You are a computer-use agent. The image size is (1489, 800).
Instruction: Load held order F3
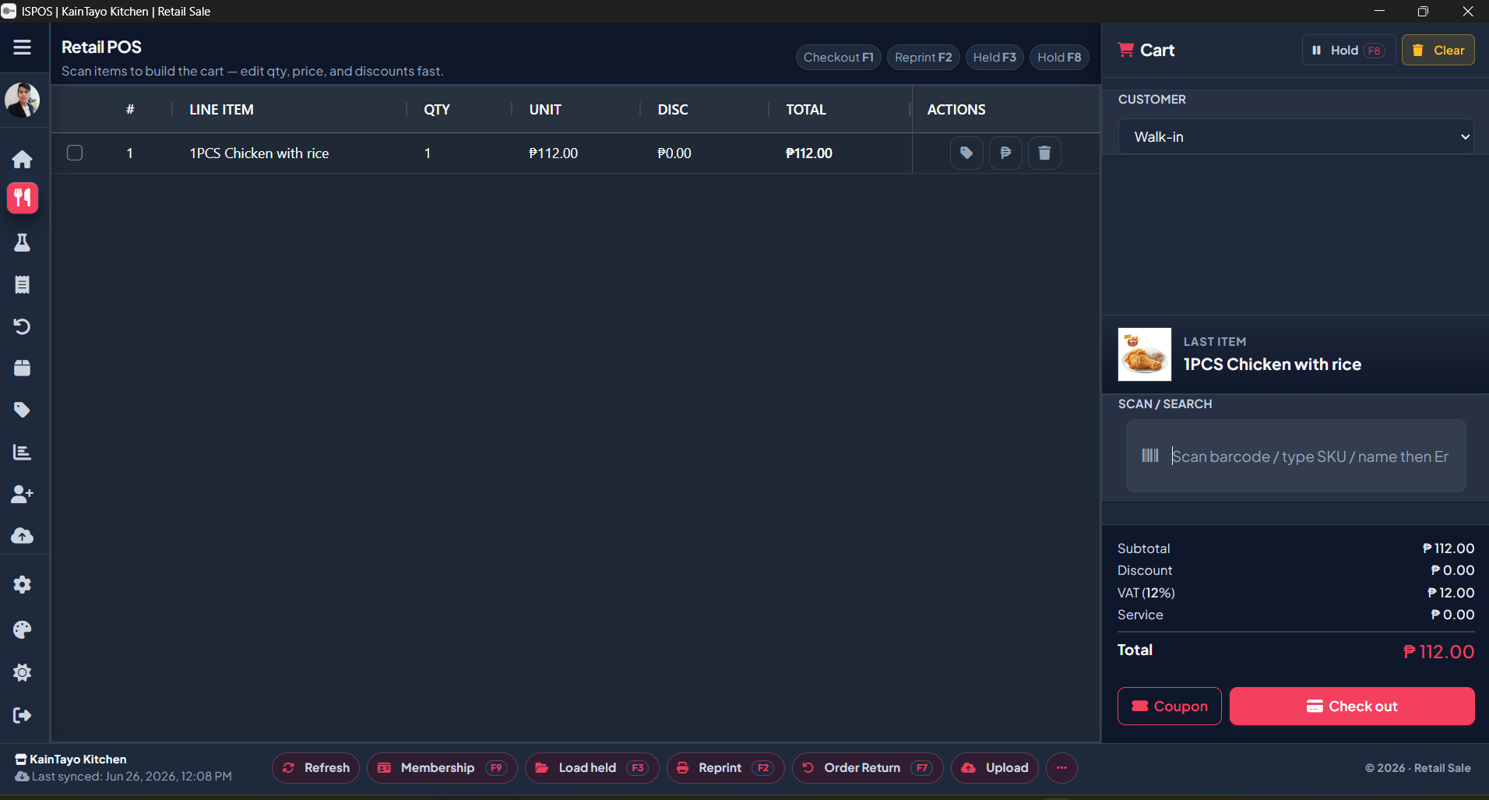592,768
